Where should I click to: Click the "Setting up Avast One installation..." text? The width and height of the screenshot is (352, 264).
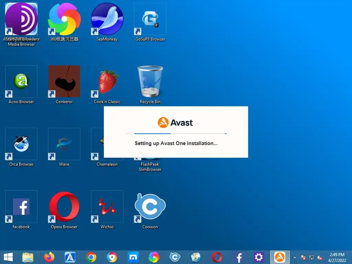tap(176, 143)
